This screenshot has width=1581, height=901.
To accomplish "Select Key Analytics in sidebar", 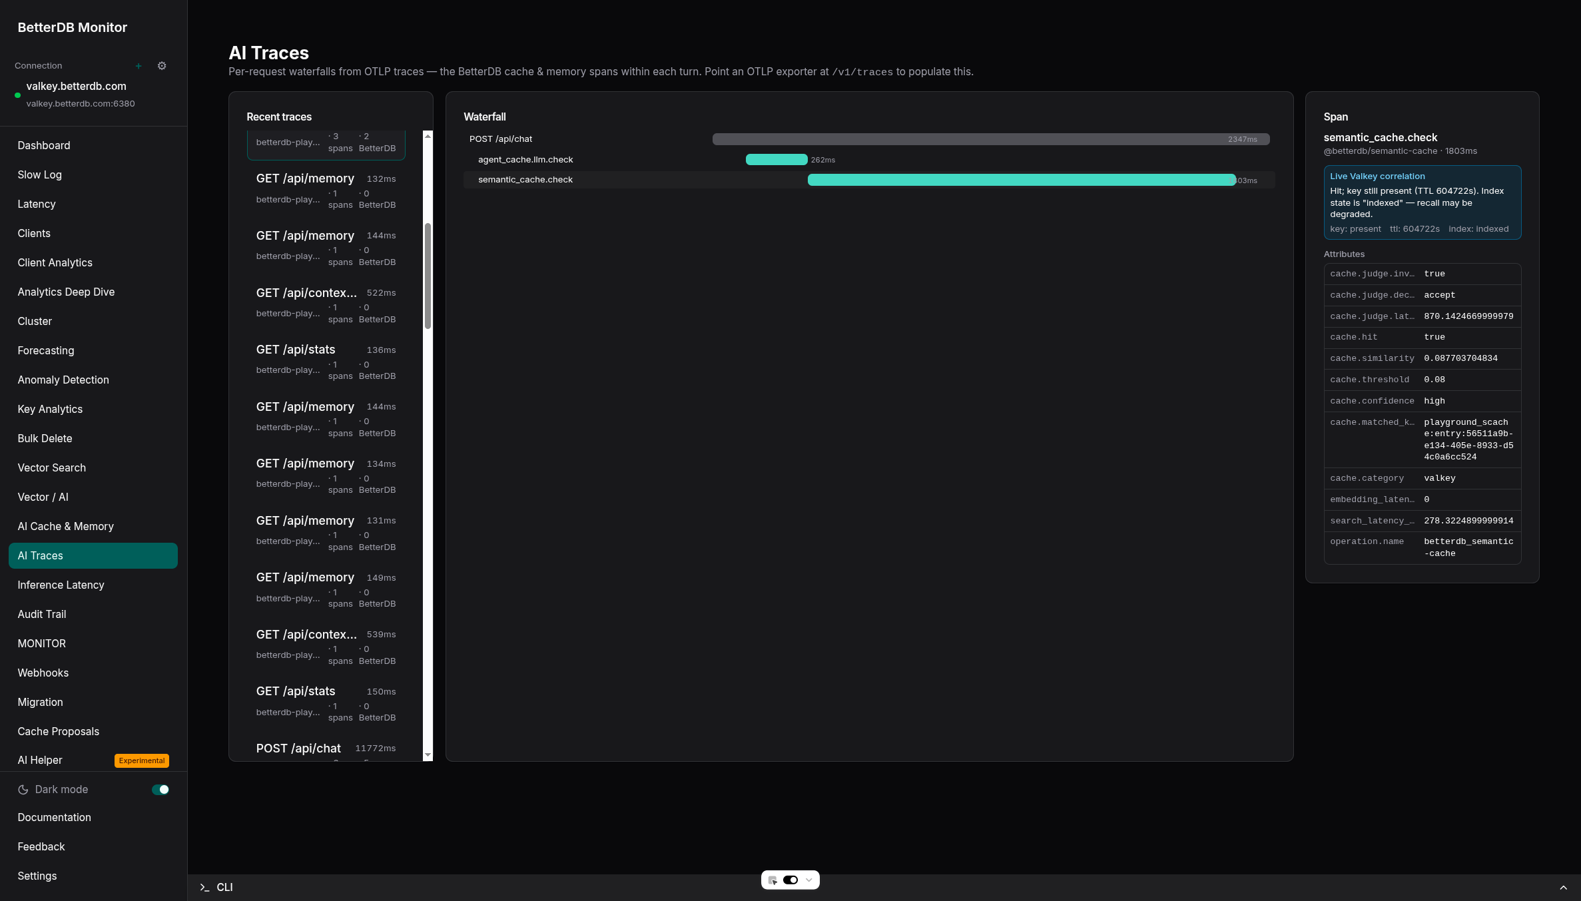I will click(93, 409).
